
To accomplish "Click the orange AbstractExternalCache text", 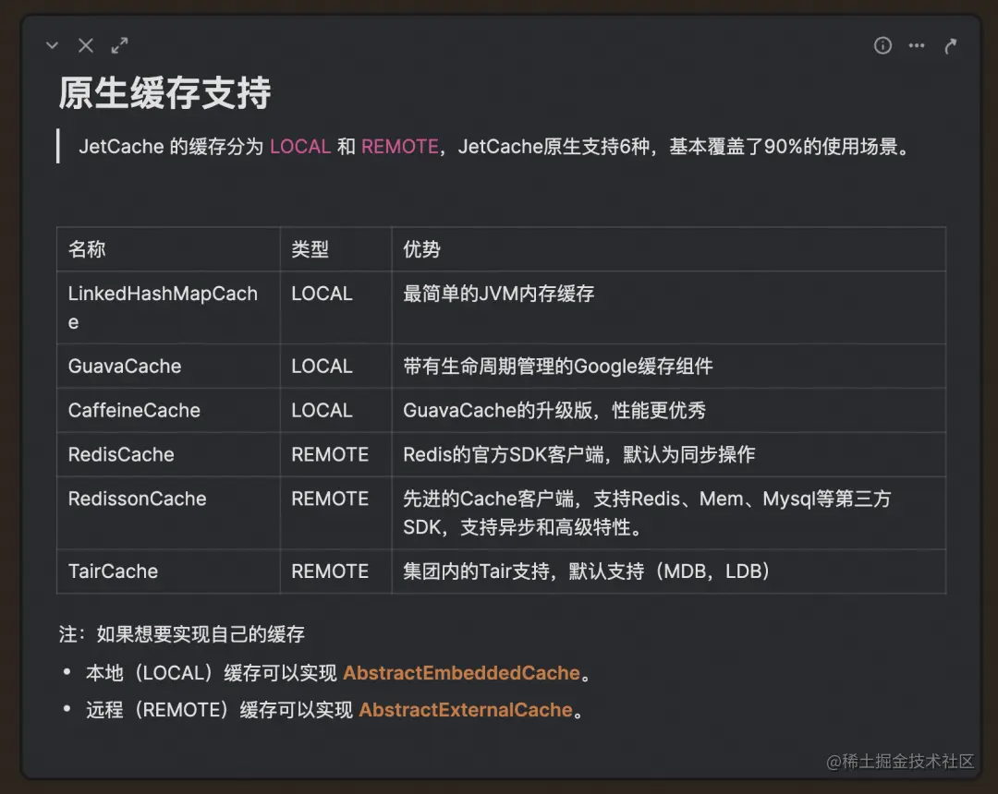I will [466, 710].
